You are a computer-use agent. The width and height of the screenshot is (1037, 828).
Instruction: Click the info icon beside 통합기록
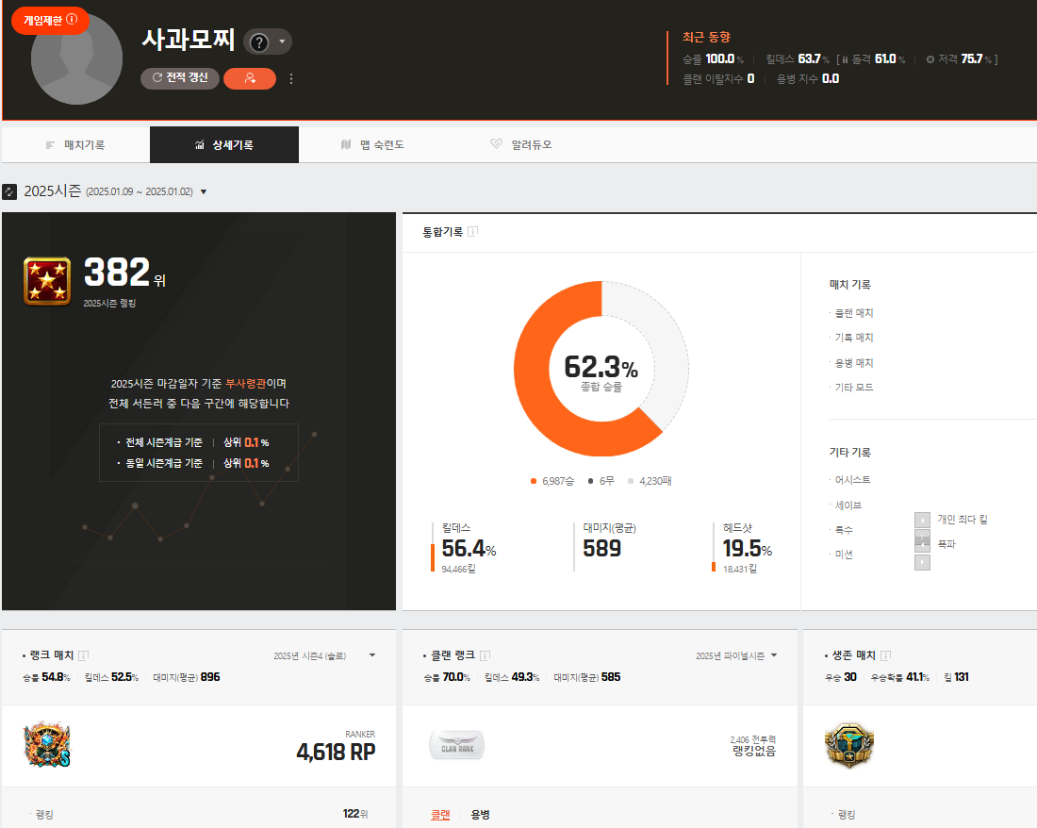pyautogui.click(x=472, y=232)
